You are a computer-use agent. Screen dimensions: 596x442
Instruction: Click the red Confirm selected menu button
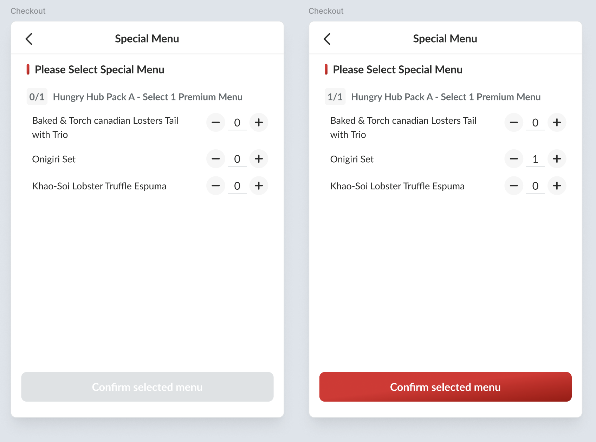[x=445, y=387]
